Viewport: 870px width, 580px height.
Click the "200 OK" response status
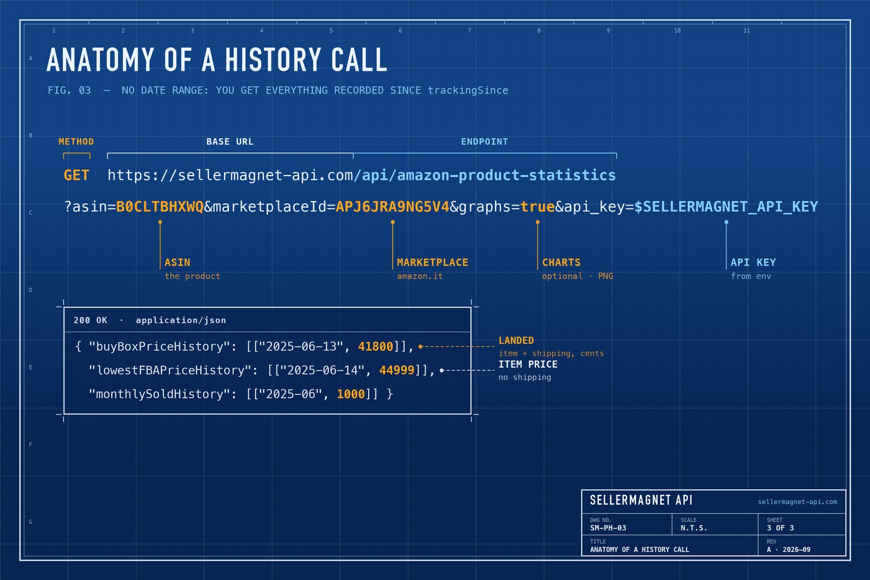90,321
